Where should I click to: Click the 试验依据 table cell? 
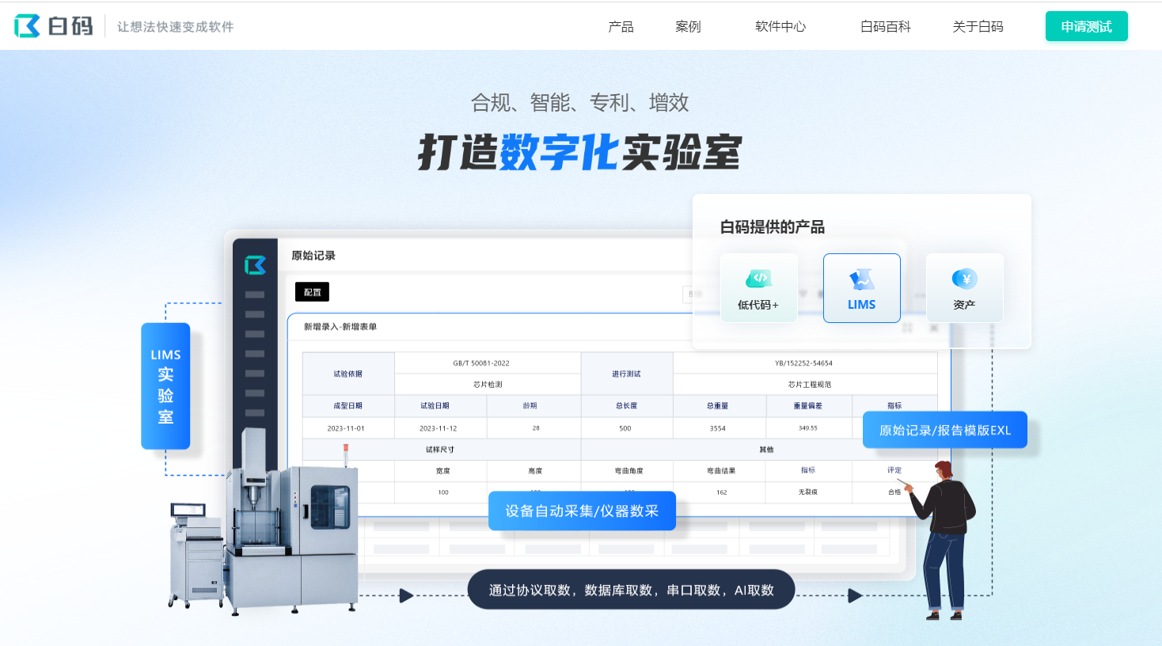[348, 374]
